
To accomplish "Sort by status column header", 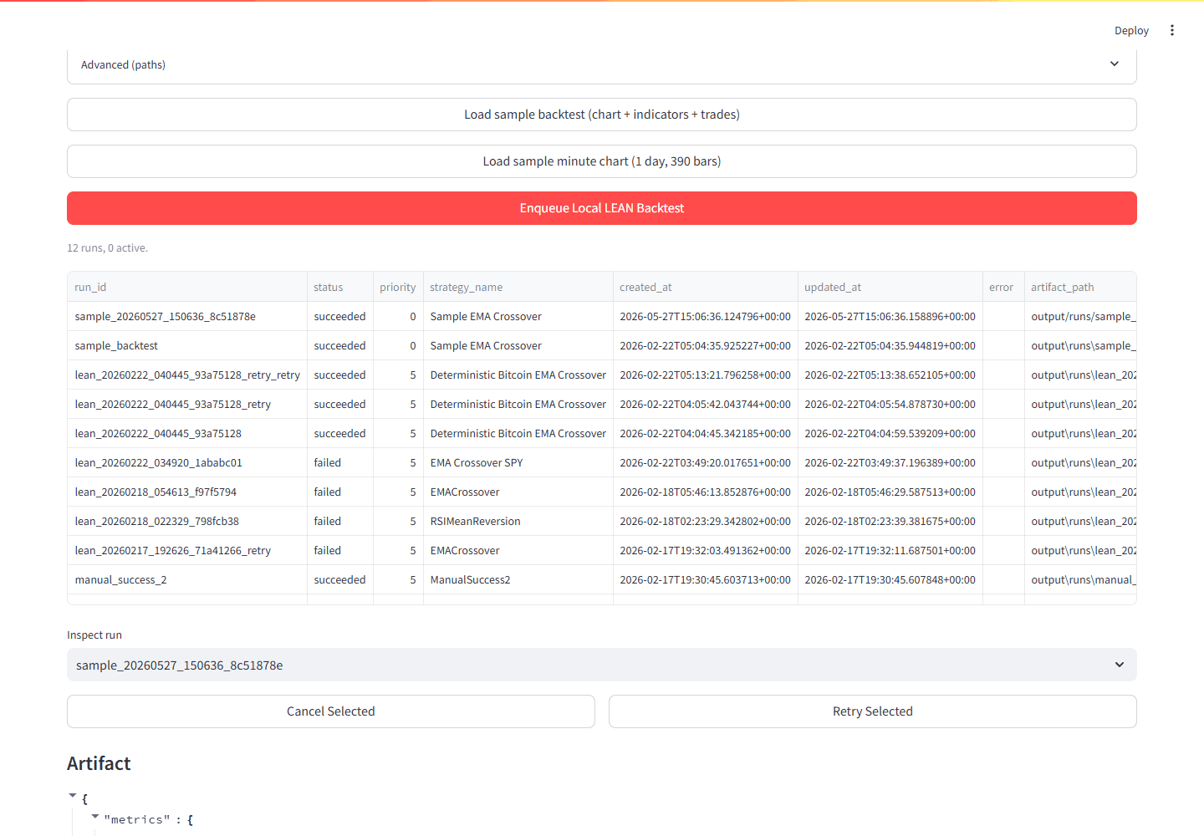I will click(340, 287).
